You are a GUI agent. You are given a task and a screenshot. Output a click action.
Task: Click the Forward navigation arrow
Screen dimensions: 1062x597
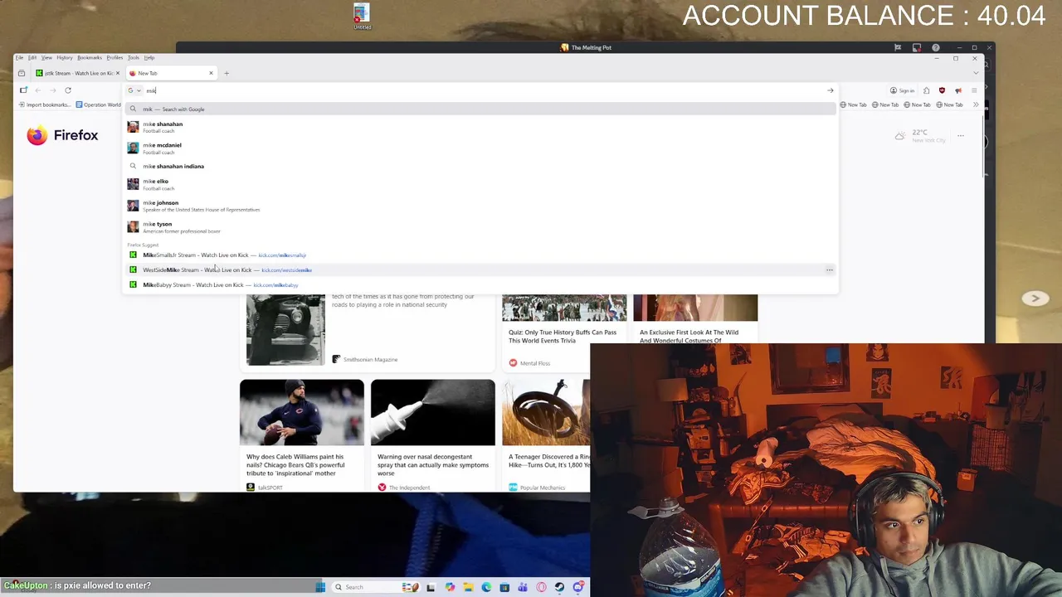click(x=53, y=90)
